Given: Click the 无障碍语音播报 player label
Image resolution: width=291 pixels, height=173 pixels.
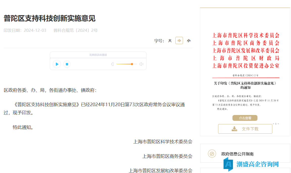Looking at the screenshot, I should click(x=98, y=55).
